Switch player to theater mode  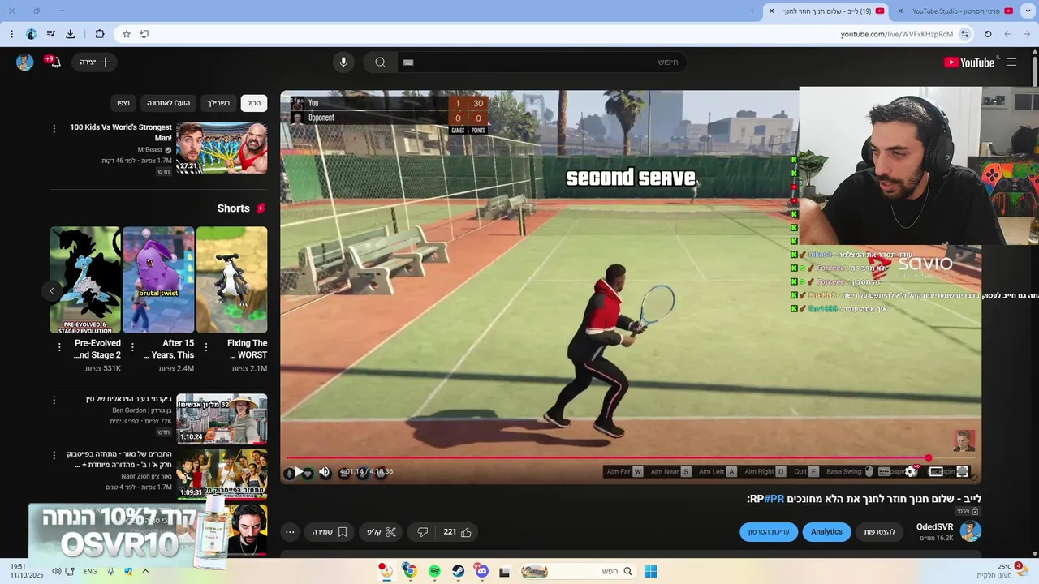coord(936,471)
